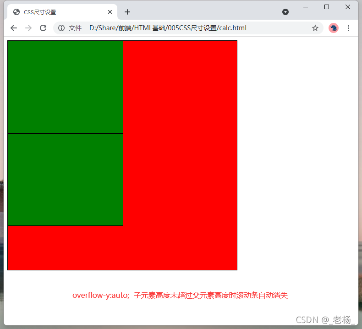Screen dimensions: 362x329
Task: Click the 文件 label in address bar
Action: tap(75, 28)
